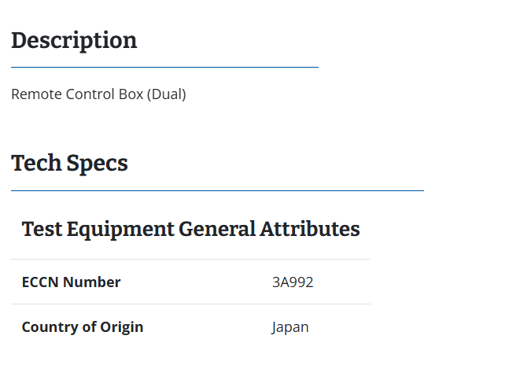This screenshot has height=376, width=531.
Task: Click the gray line separating ECCN and Country rows
Action: click(190, 304)
